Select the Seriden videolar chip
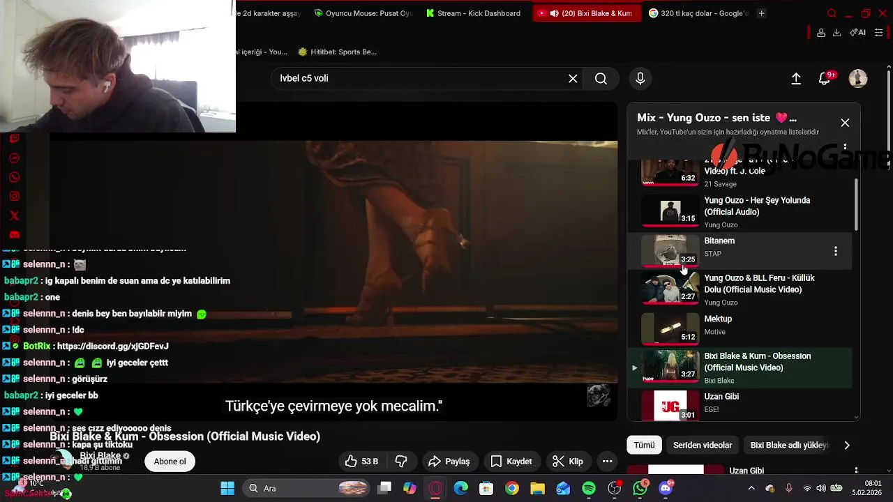 coord(702,445)
